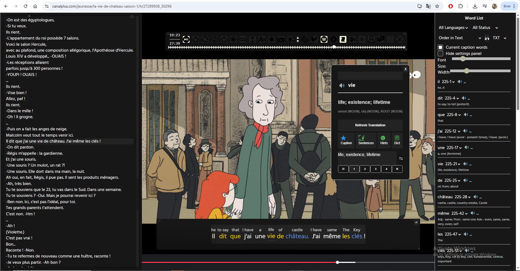The width and height of the screenshot is (520, 271).
Task: Toggle 'Current caption words' checkbox
Action: pos(440,47)
